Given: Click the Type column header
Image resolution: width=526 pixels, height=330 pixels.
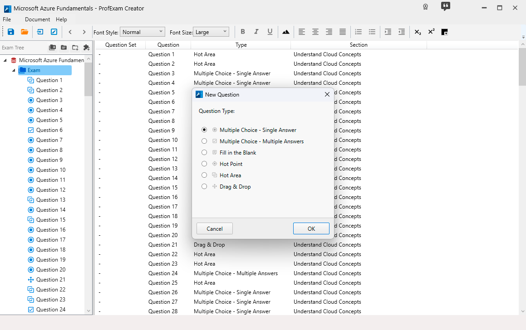Looking at the screenshot, I should point(241,45).
